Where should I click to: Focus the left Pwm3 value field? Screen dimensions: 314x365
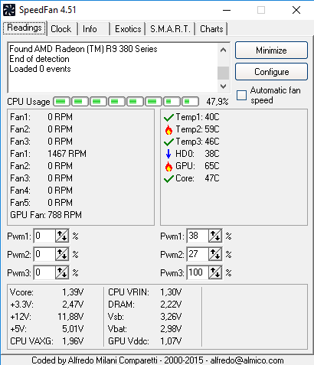click(x=44, y=272)
